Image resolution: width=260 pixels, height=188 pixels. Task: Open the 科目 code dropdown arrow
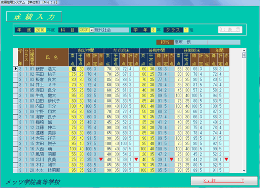[x=91, y=30]
